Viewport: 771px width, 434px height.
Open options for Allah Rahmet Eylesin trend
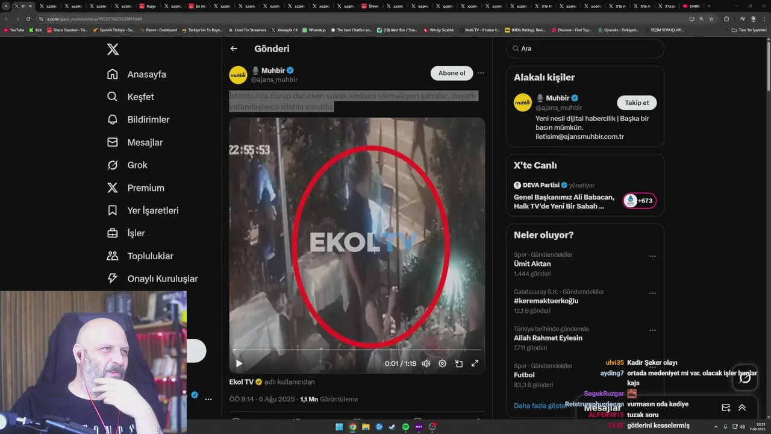click(652, 331)
